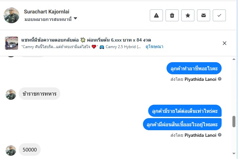Close the ad reply banner
Viewport: 238px width, 159px height.
[225, 43]
